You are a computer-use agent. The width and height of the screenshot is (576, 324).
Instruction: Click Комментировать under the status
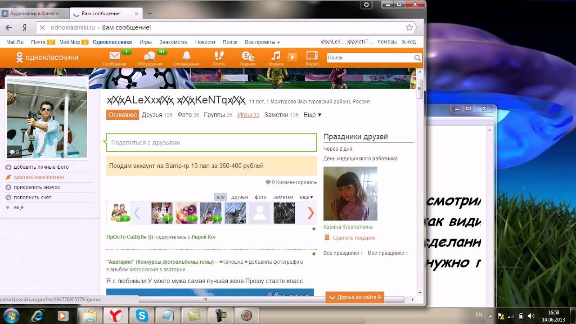click(x=296, y=182)
